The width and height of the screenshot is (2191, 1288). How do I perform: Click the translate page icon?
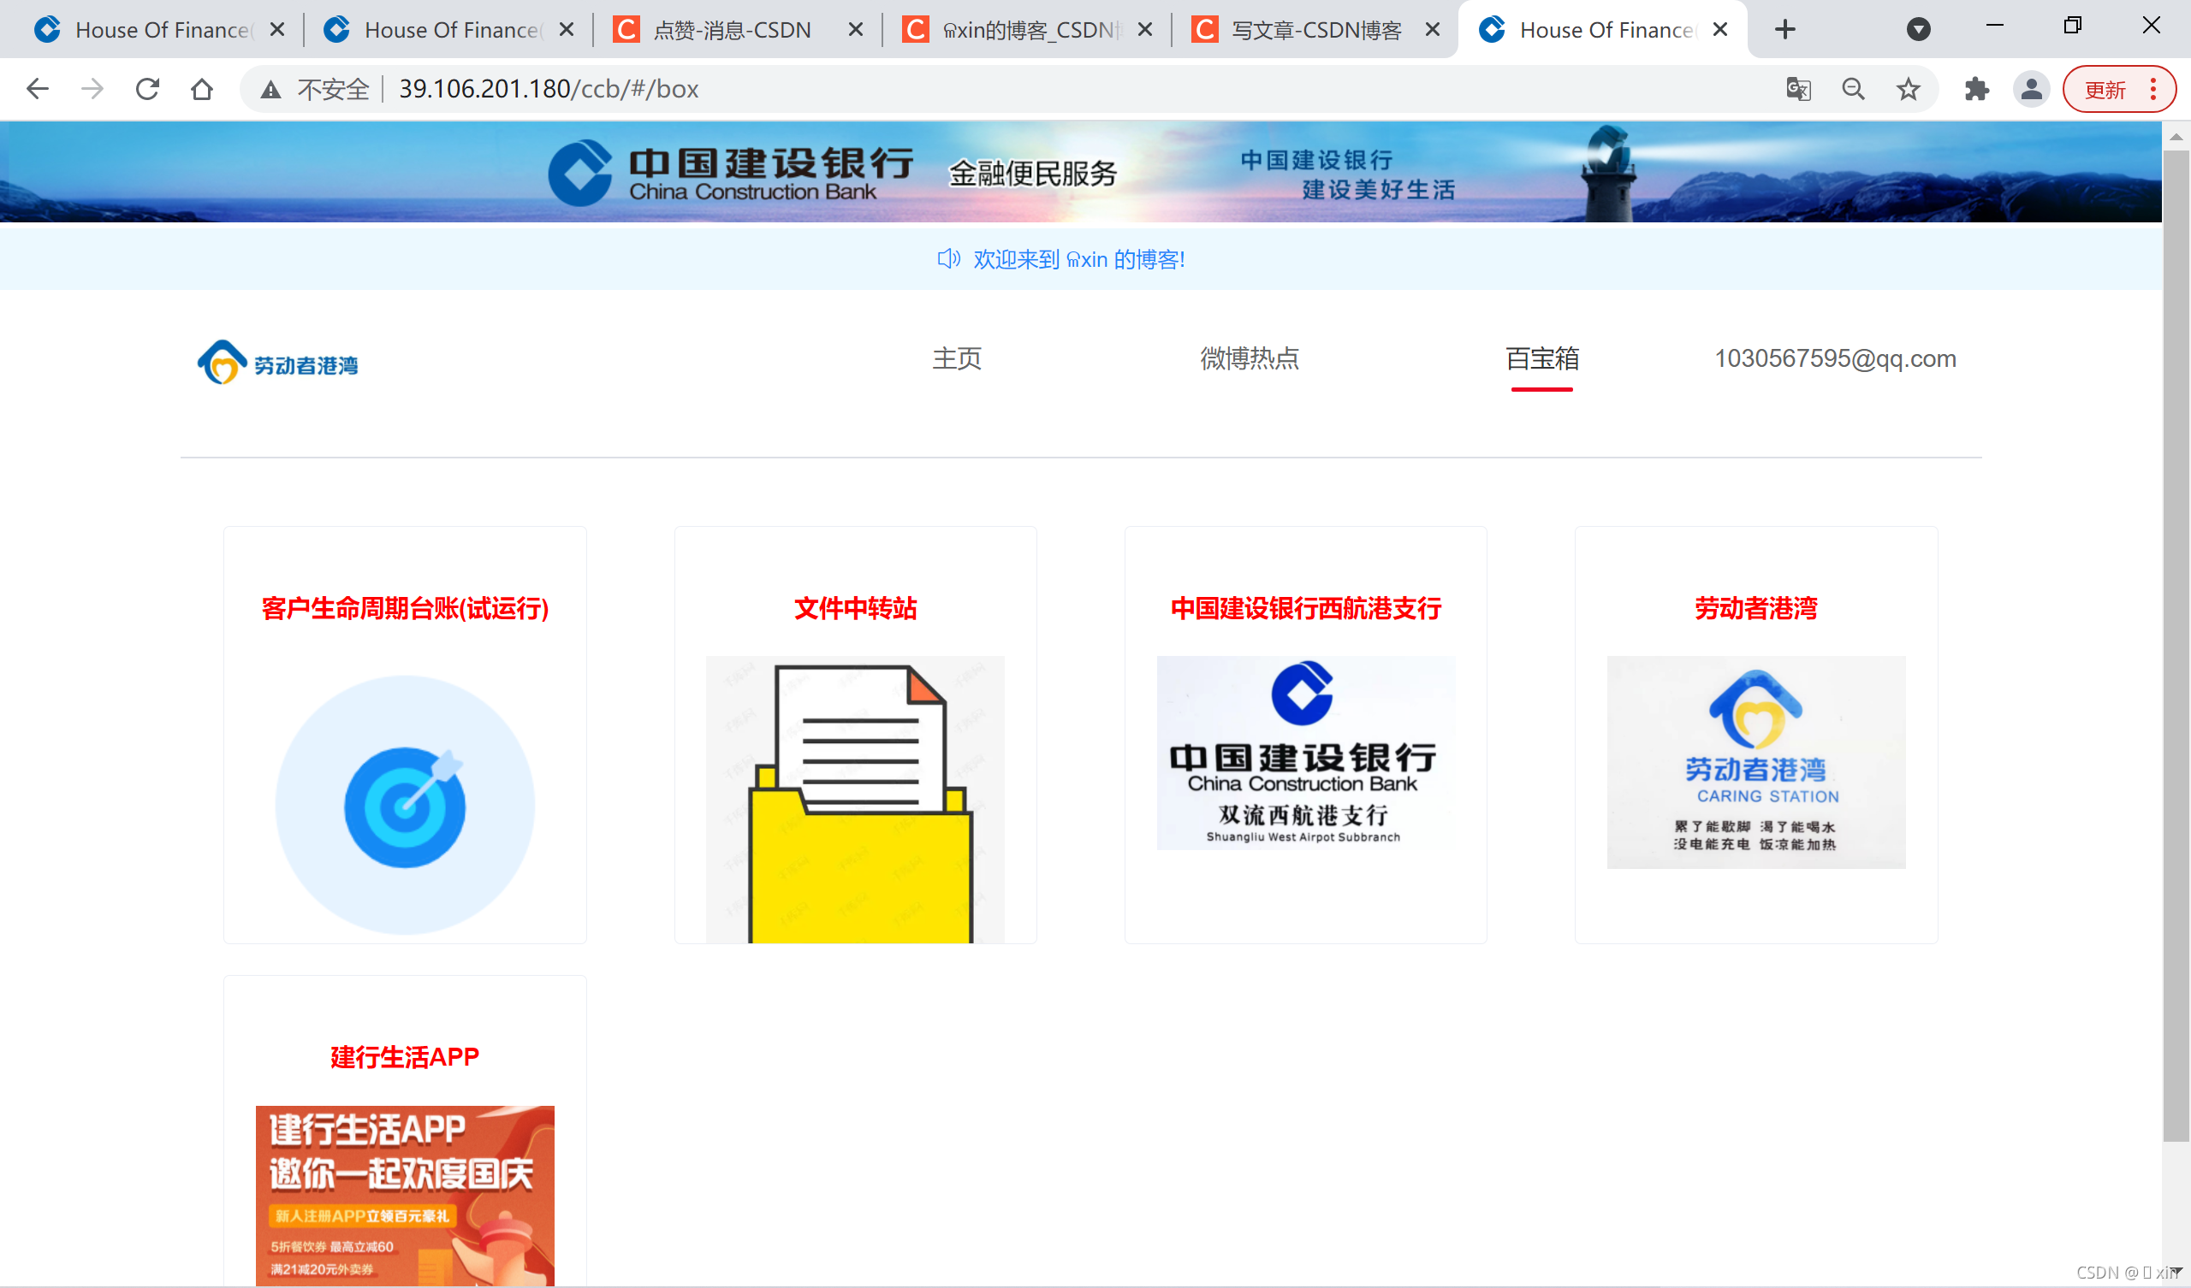[x=1798, y=89]
